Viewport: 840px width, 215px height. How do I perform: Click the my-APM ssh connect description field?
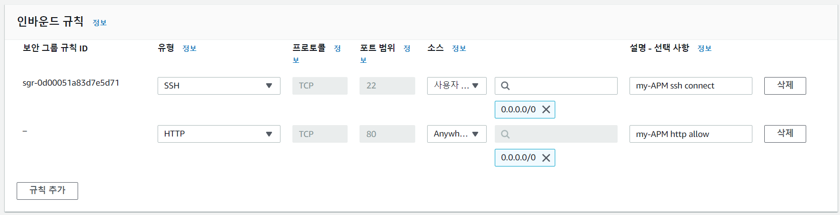point(690,86)
